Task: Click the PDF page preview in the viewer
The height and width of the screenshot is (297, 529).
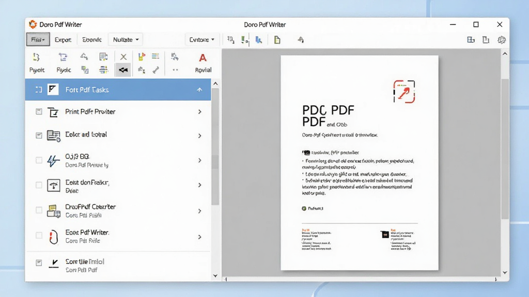Action: click(x=360, y=162)
